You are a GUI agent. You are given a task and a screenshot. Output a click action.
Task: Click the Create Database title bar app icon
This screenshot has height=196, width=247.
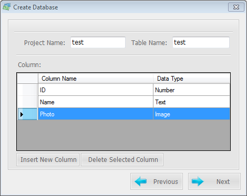pyautogui.click(x=7, y=7)
